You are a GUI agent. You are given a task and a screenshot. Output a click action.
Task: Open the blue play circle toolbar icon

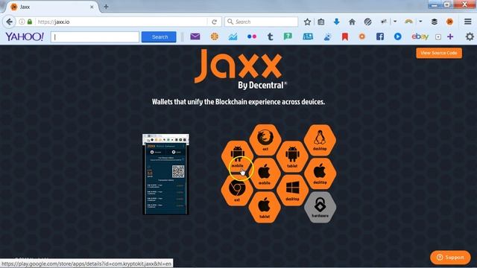[x=397, y=36]
